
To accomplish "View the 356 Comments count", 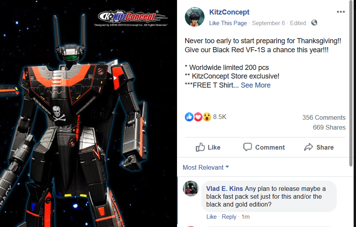I will pyautogui.click(x=324, y=117).
